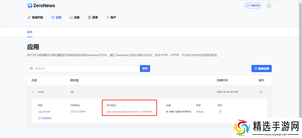The image size is (302, 138).
Task: Switch to the 账户 navigation item
Action: (x=111, y=17)
